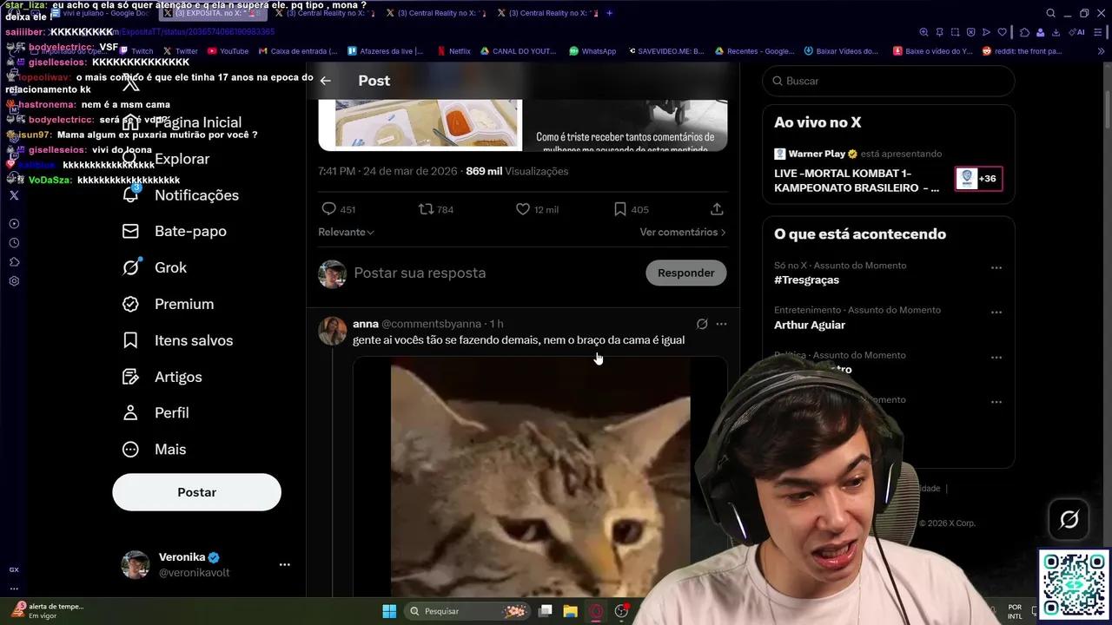Open the cat image in anna's reply
Image resolution: width=1112 pixels, height=625 pixels.
pyautogui.click(x=539, y=477)
